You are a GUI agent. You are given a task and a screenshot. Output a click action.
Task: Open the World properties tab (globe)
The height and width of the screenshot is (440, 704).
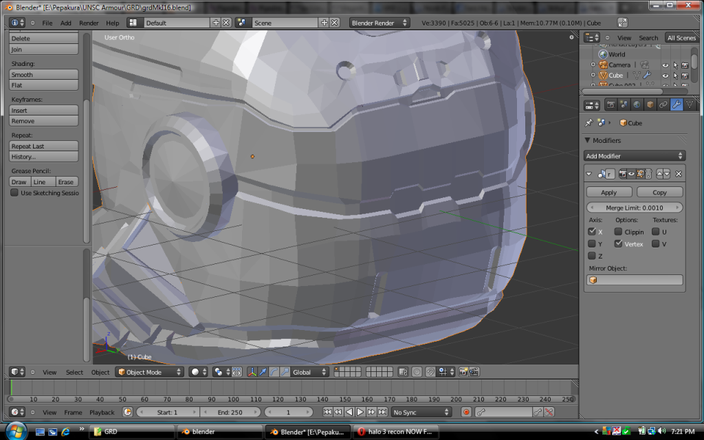pyautogui.click(x=637, y=105)
